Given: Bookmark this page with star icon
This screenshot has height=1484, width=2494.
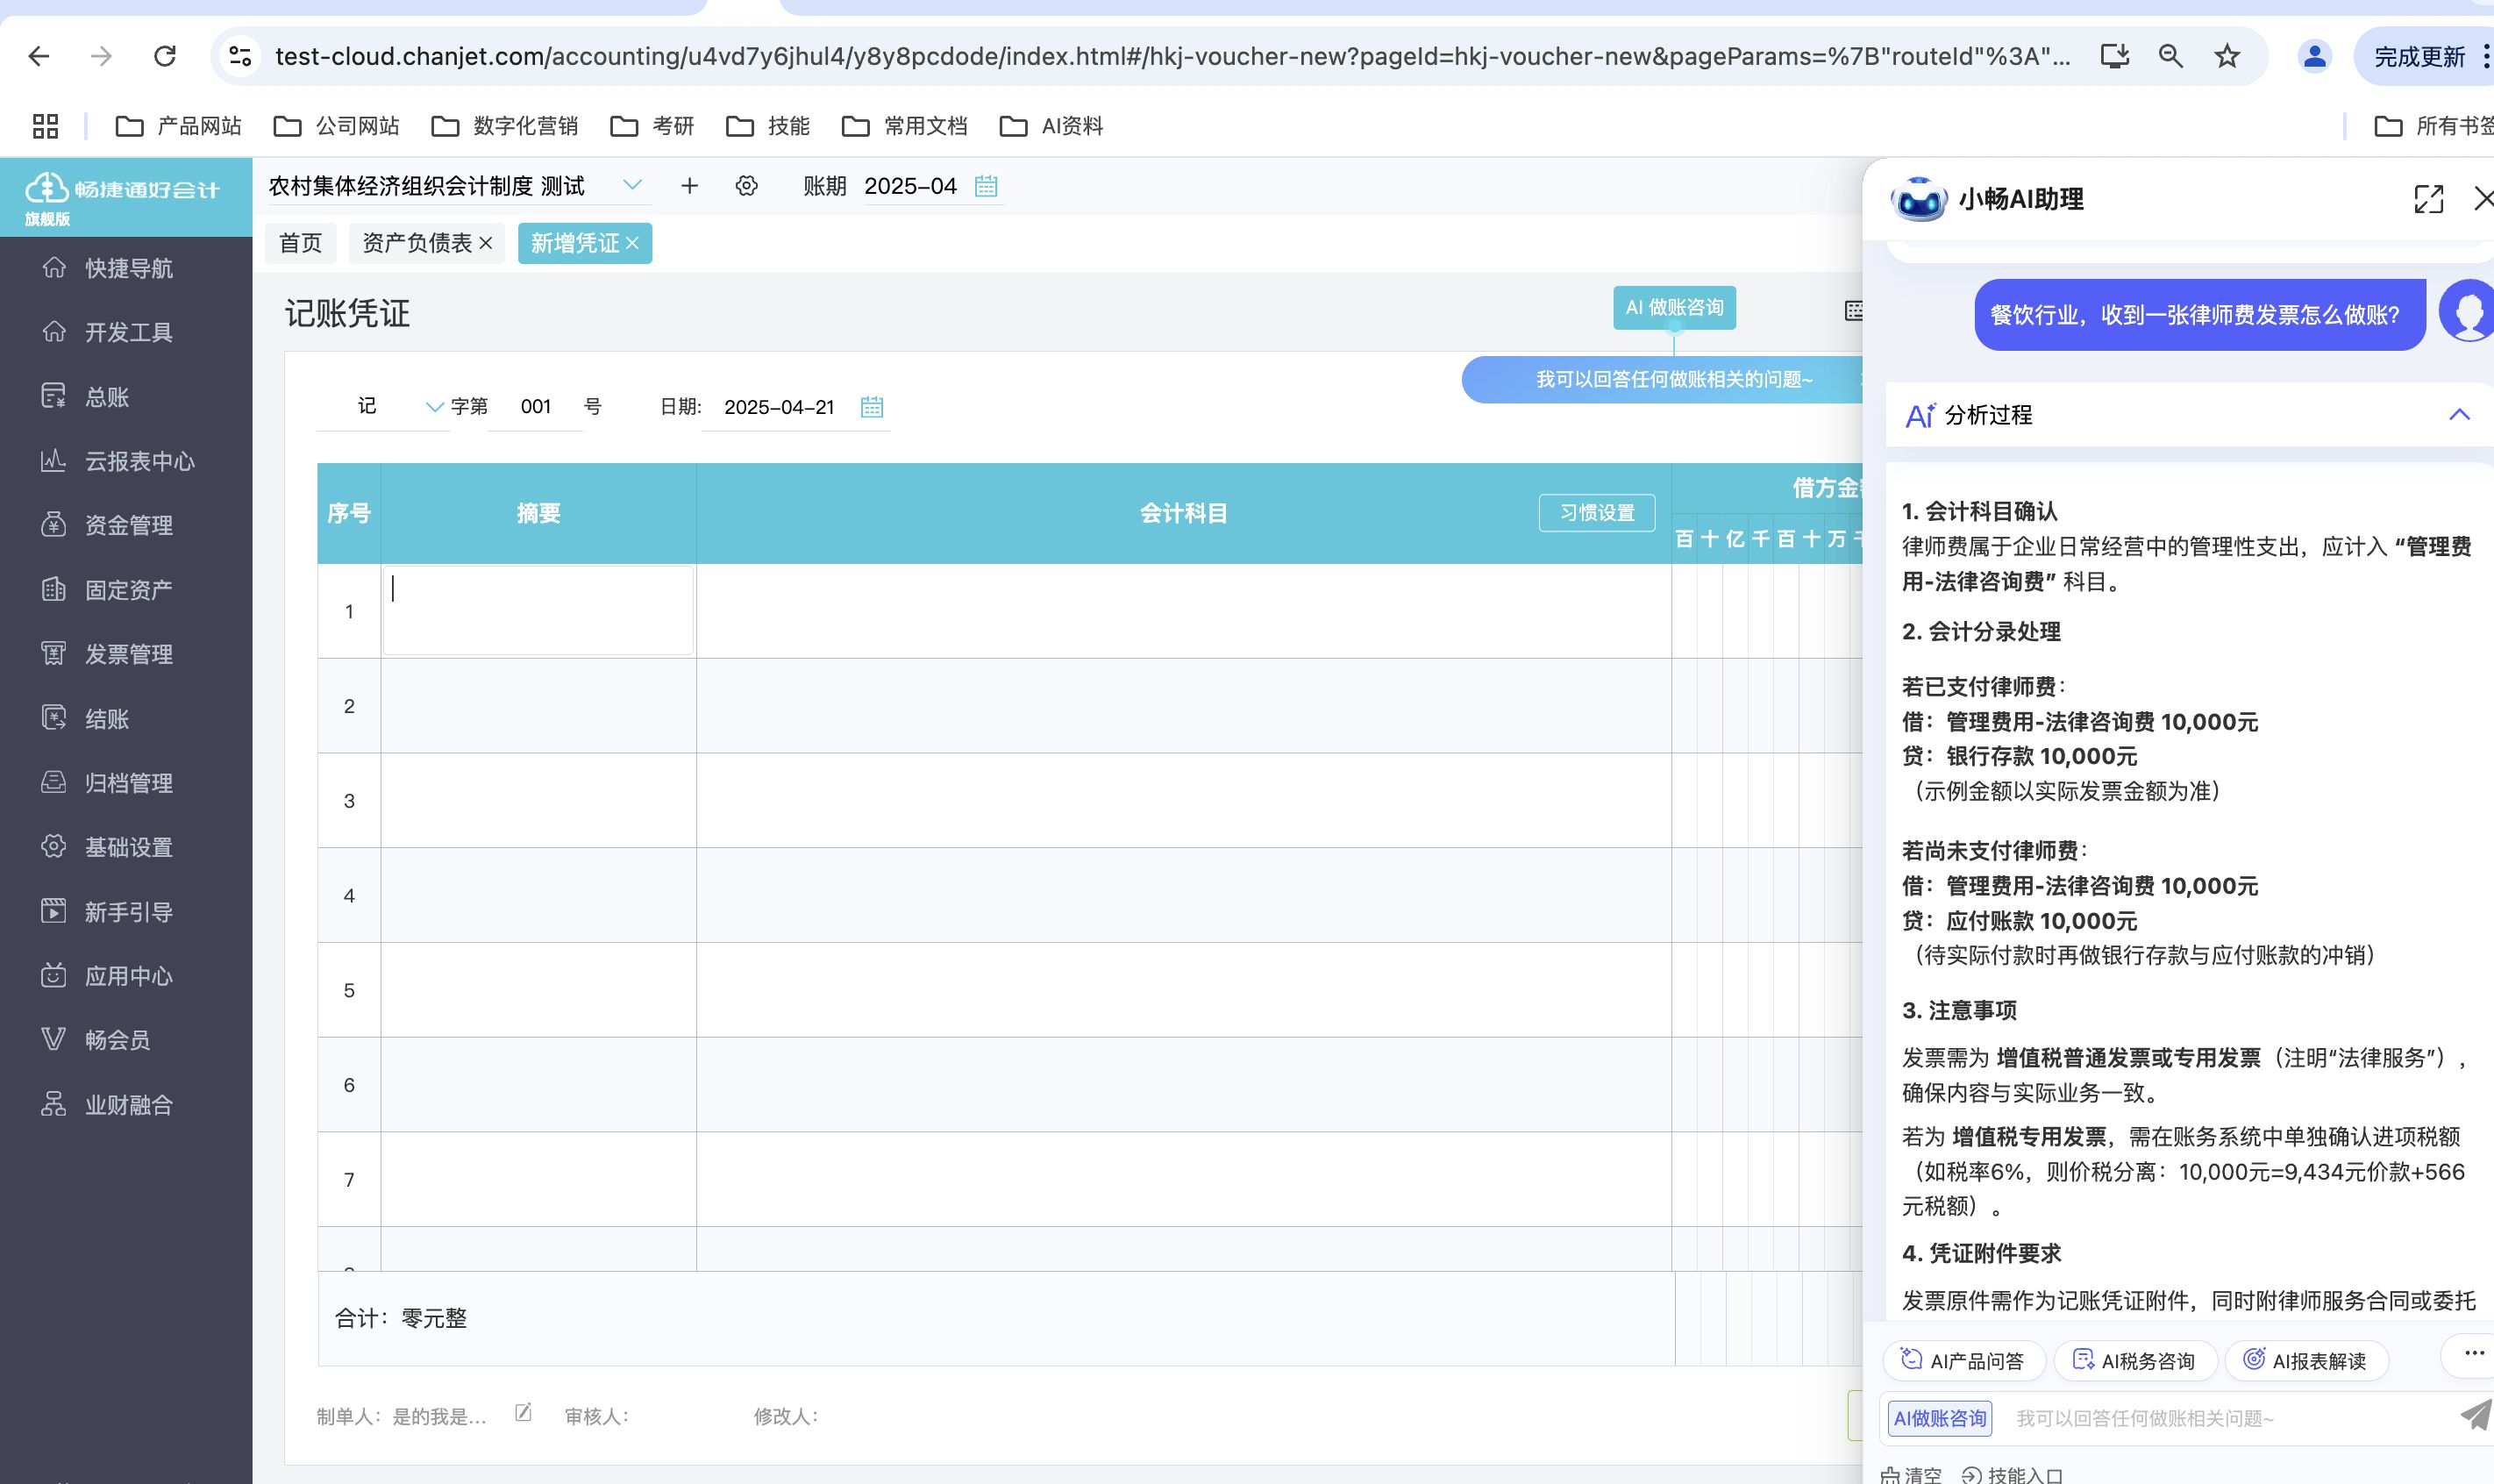Looking at the screenshot, I should [2227, 56].
